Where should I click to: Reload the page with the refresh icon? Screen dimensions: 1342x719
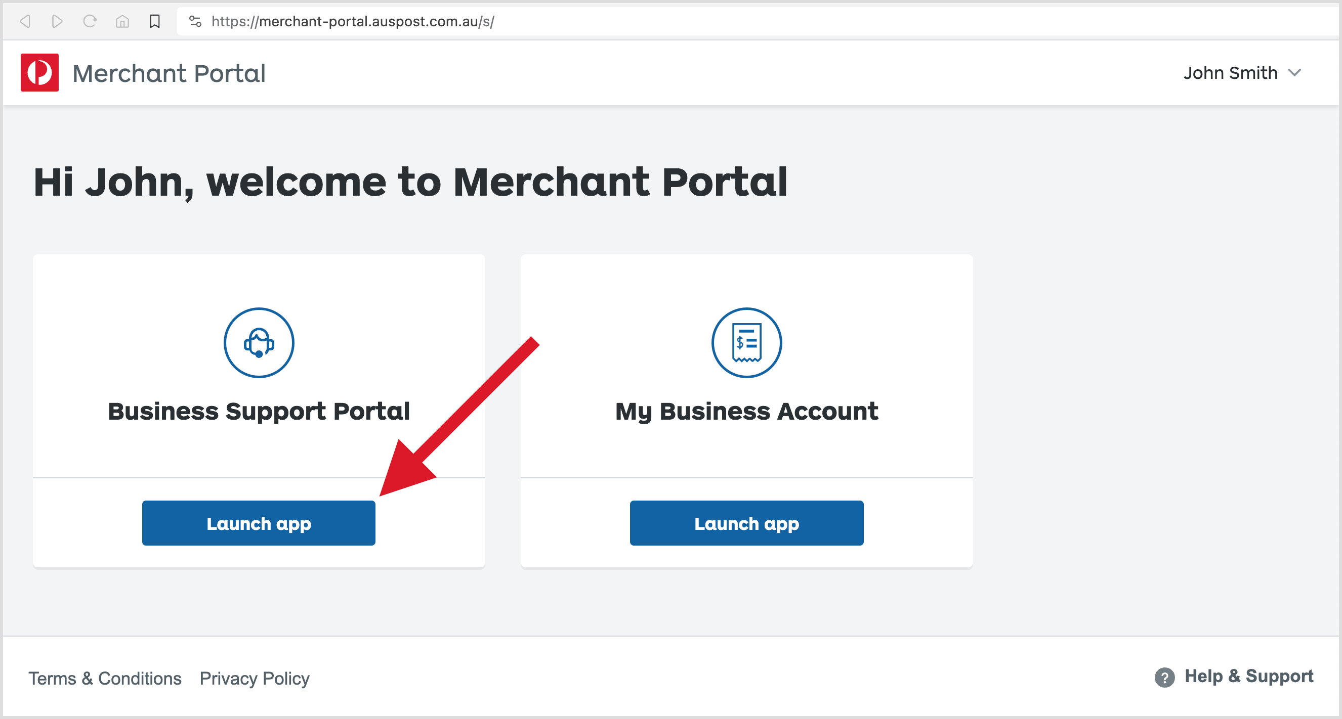tap(90, 21)
